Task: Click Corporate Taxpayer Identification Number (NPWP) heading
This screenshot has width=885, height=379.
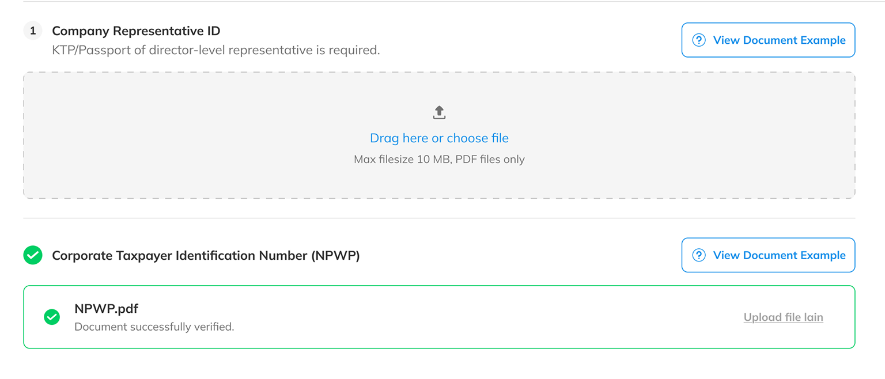Action: pyautogui.click(x=206, y=255)
